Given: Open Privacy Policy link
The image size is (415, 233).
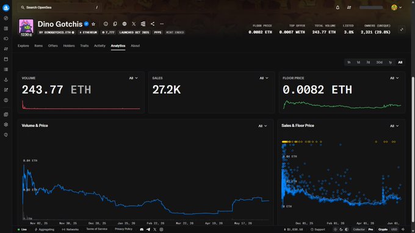Looking at the screenshot, I should pos(123,229).
